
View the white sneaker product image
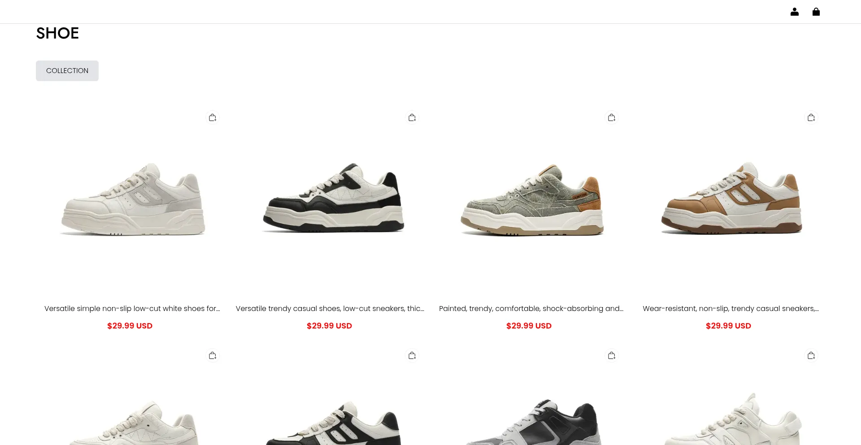point(132,199)
